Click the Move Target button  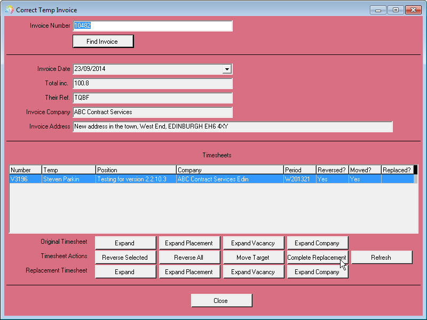[x=253, y=258]
